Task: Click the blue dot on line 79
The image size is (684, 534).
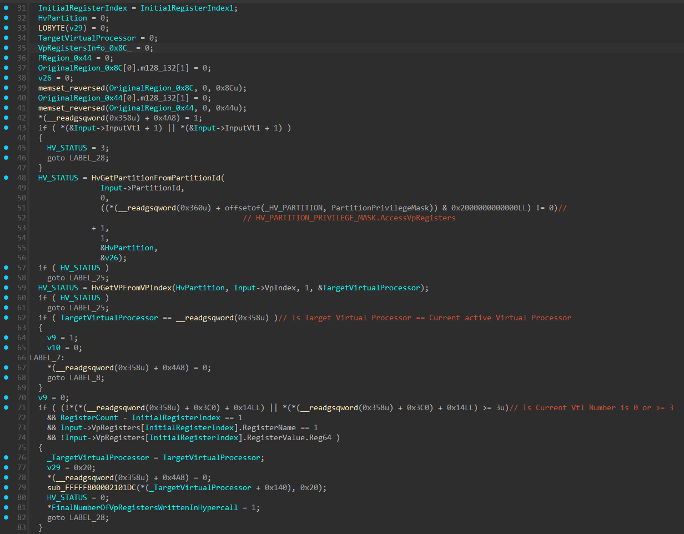Action: [7, 487]
